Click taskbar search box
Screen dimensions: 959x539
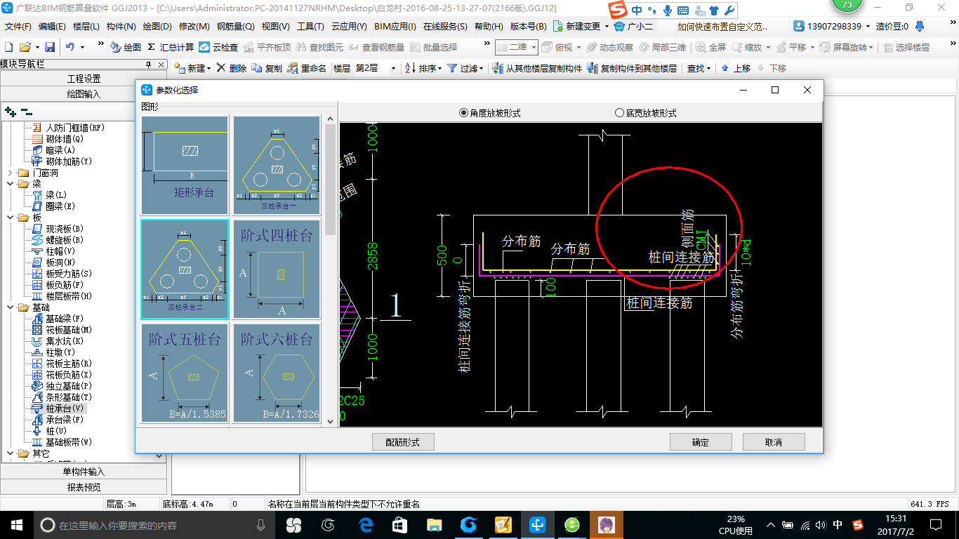click(x=154, y=525)
